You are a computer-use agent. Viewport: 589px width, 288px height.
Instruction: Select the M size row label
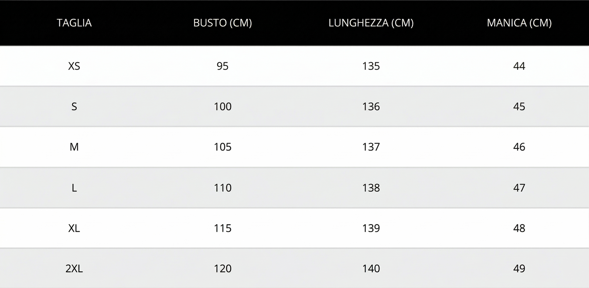[x=74, y=147]
